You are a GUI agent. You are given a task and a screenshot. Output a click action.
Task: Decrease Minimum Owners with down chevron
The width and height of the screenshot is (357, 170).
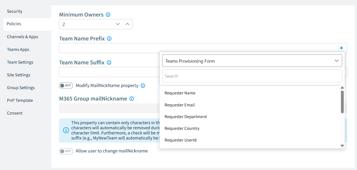118,24
